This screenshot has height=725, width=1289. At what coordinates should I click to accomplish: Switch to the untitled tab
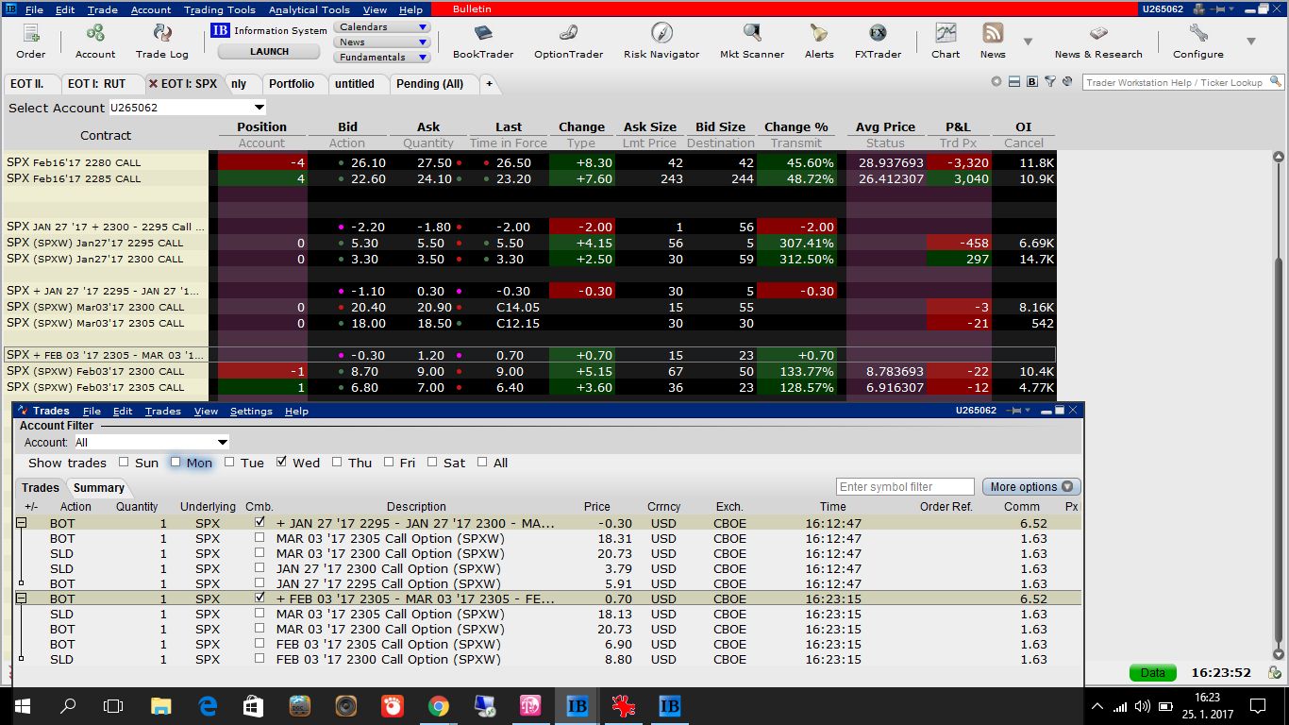(x=355, y=84)
